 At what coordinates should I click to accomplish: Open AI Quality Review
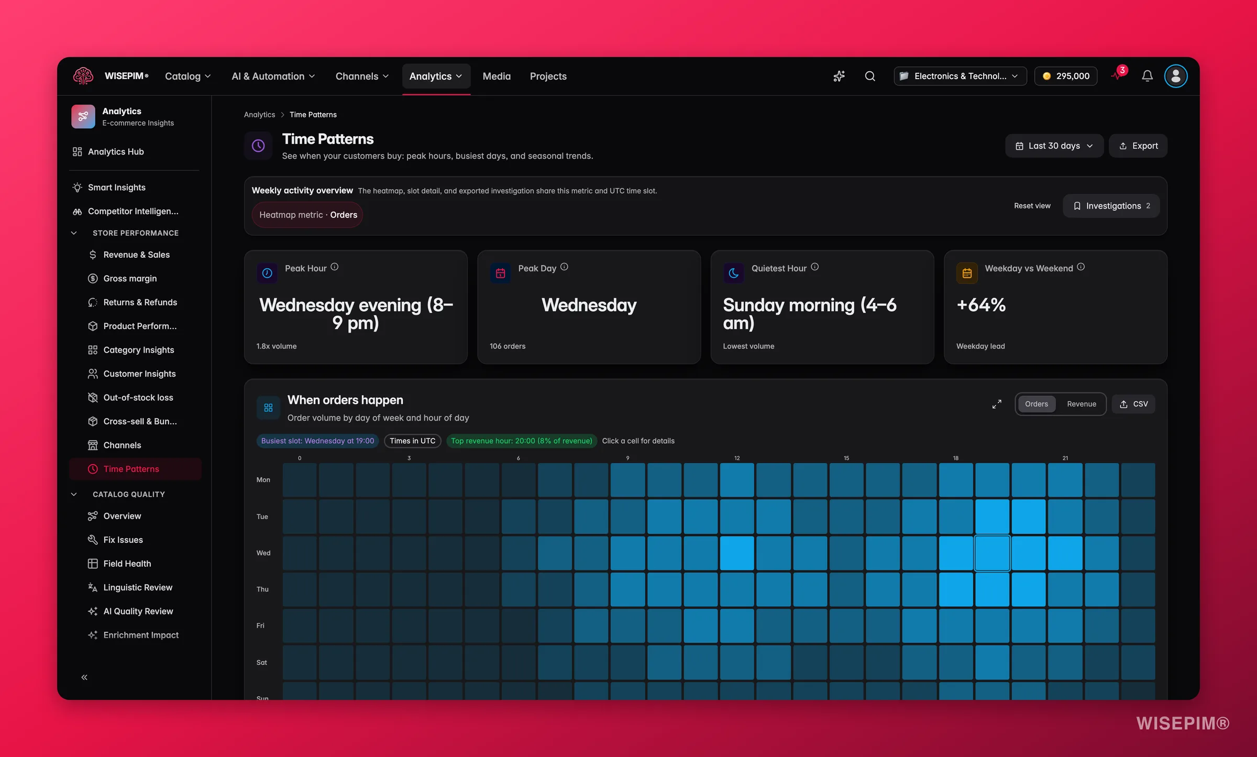135,611
